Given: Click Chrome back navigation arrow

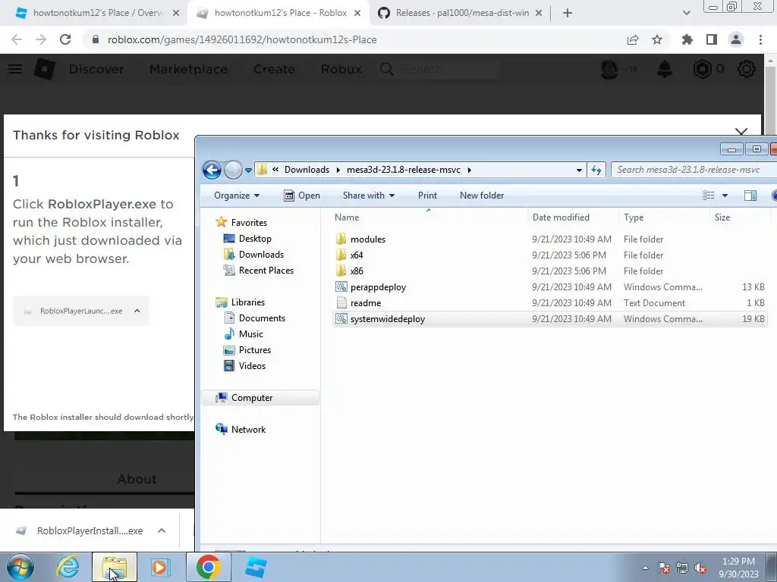Looking at the screenshot, I should coord(17,39).
